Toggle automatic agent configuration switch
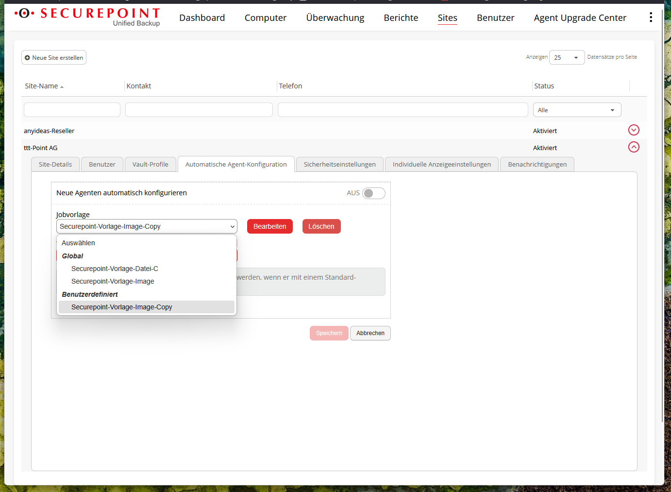The image size is (671, 492). point(373,193)
